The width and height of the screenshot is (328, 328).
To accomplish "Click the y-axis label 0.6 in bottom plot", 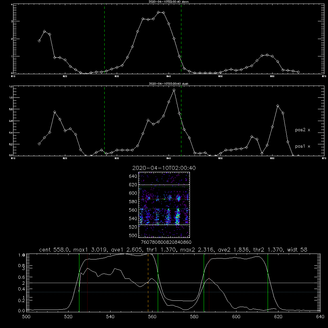I will (x=21, y=277).
